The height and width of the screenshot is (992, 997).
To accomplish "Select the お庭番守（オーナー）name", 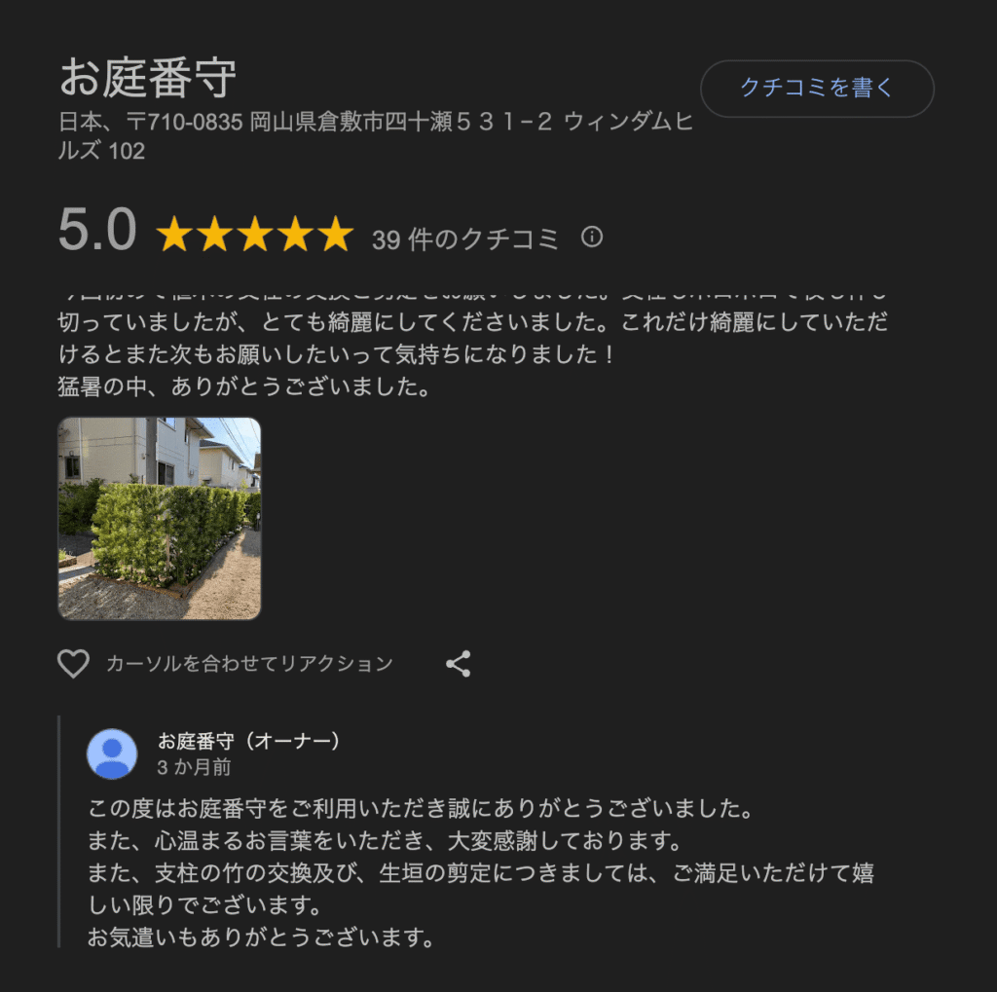I will 249,741.
